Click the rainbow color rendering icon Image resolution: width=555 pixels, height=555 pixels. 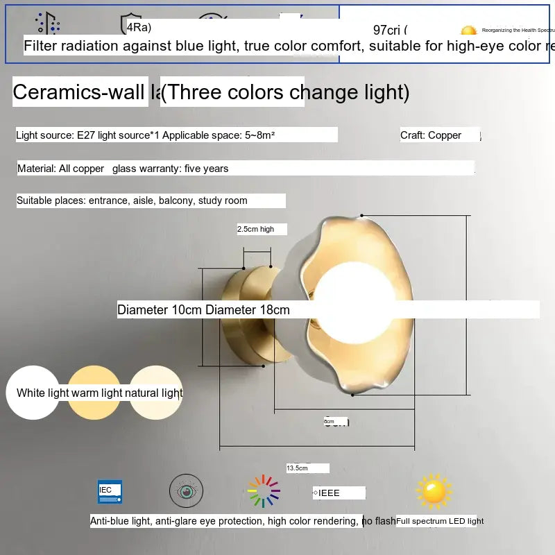pos(264,492)
